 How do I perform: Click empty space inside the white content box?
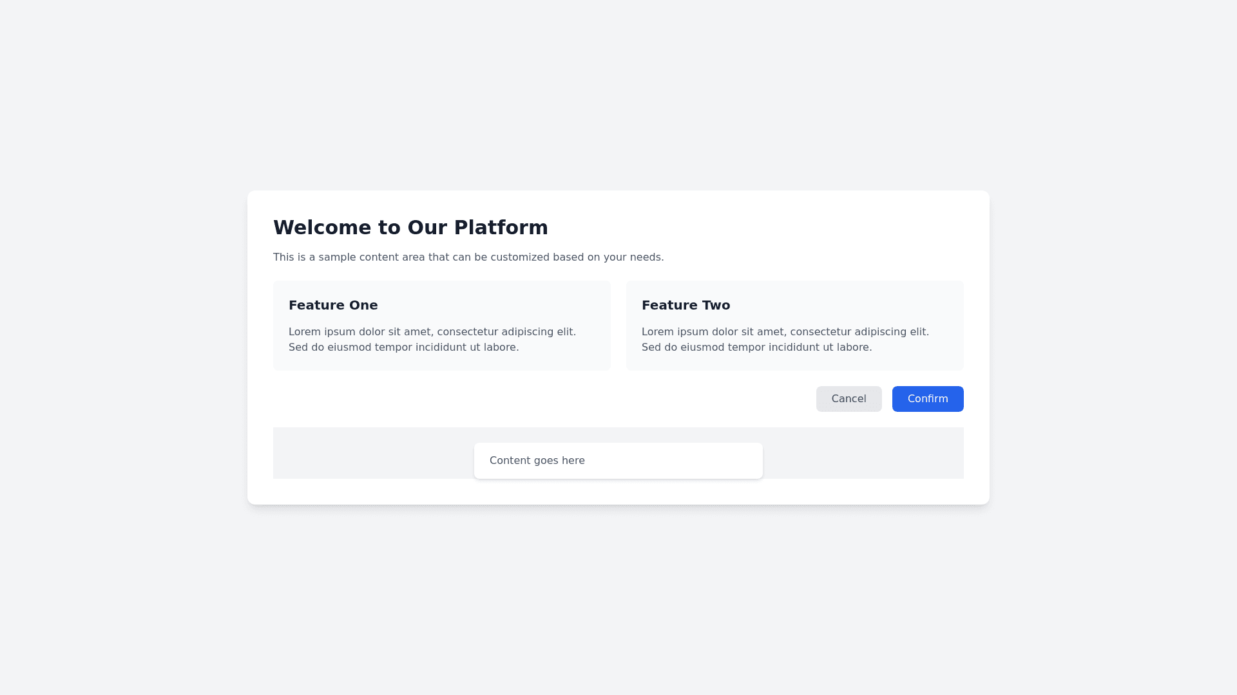(683, 461)
